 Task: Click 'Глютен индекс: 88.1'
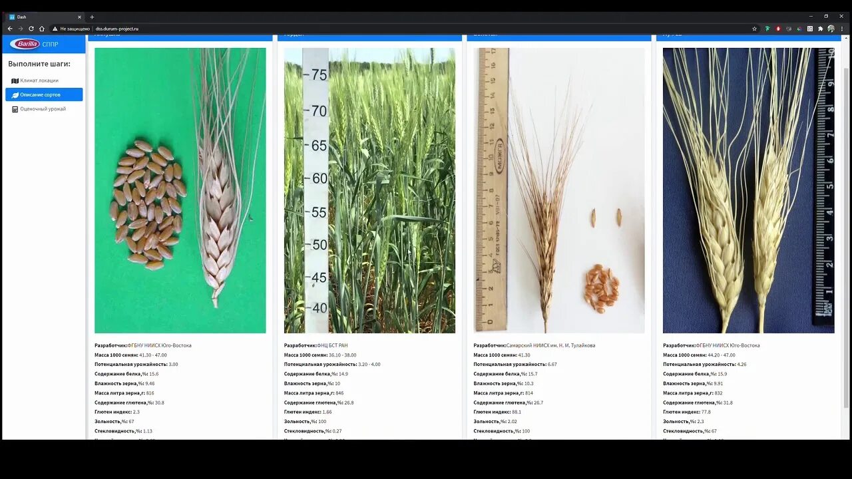[497, 412]
